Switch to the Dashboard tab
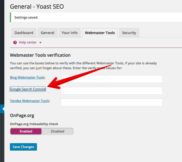182x162 pixels. pyautogui.click(x=24, y=33)
